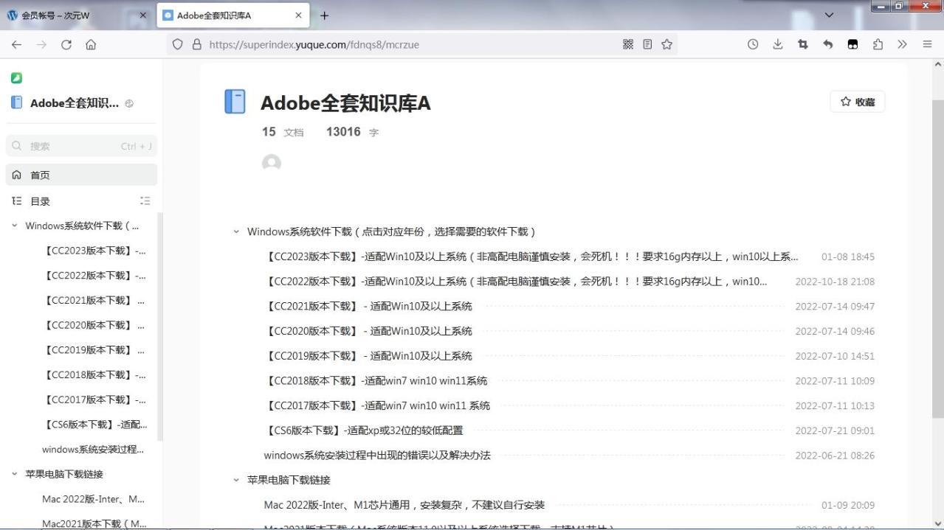Viewport: 944px width, 530px height.
Task: Open 【CC2021版本下载】 document link
Action: [x=368, y=306]
